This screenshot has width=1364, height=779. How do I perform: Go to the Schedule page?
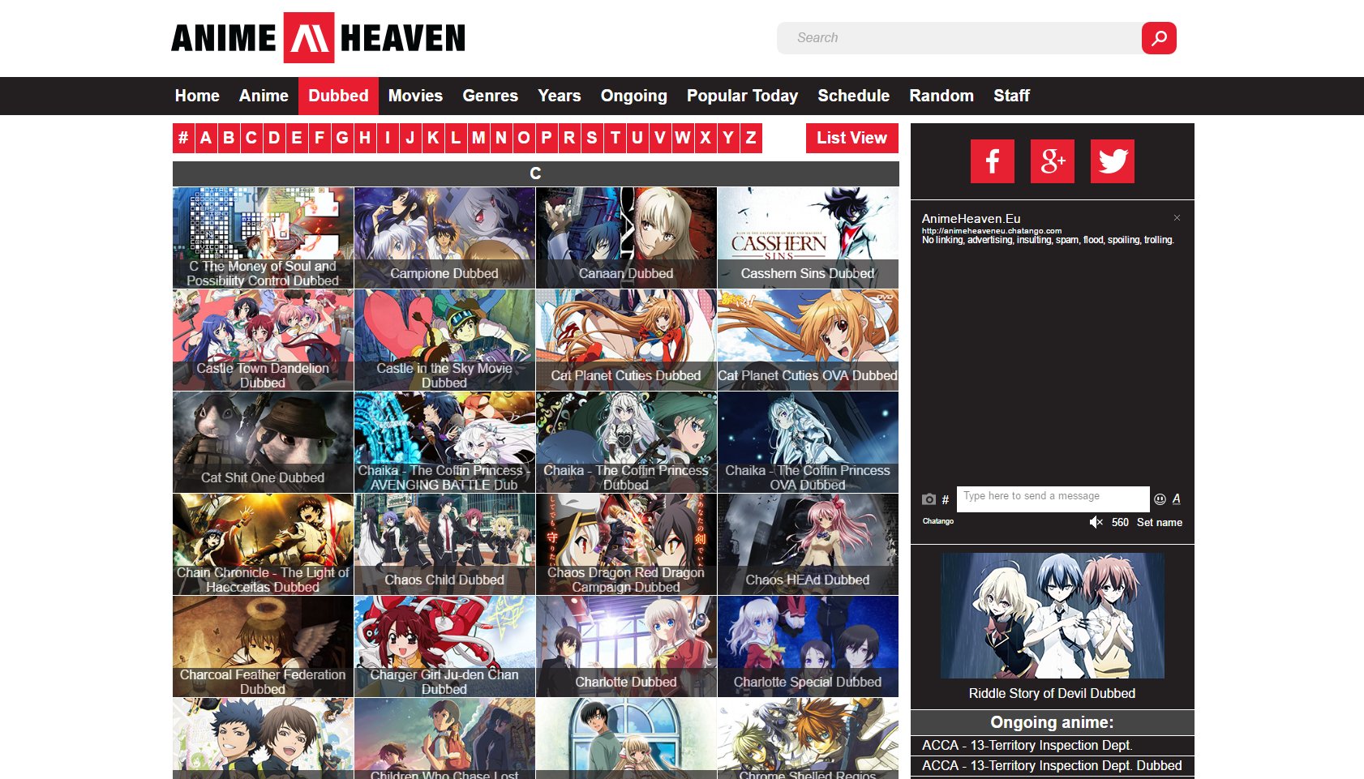[x=853, y=96]
